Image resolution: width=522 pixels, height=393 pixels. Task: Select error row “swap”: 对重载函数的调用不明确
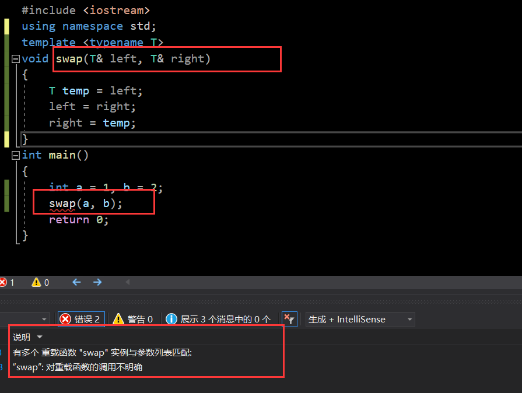coord(78,367)
